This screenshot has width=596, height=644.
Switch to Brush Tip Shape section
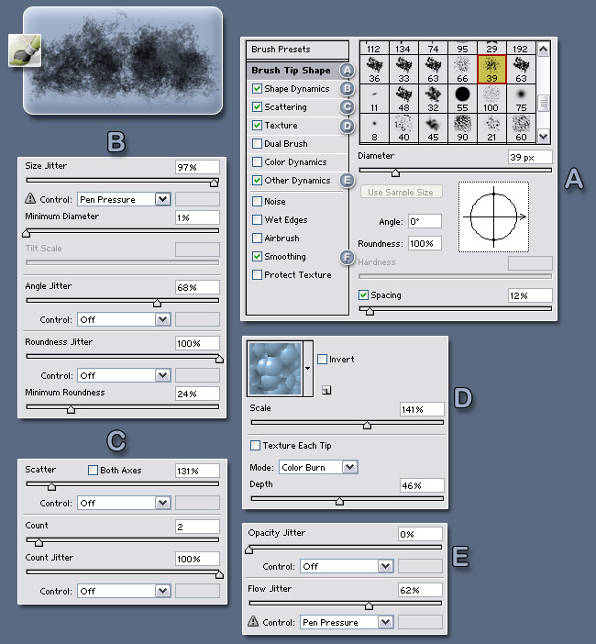coord(292,71)
